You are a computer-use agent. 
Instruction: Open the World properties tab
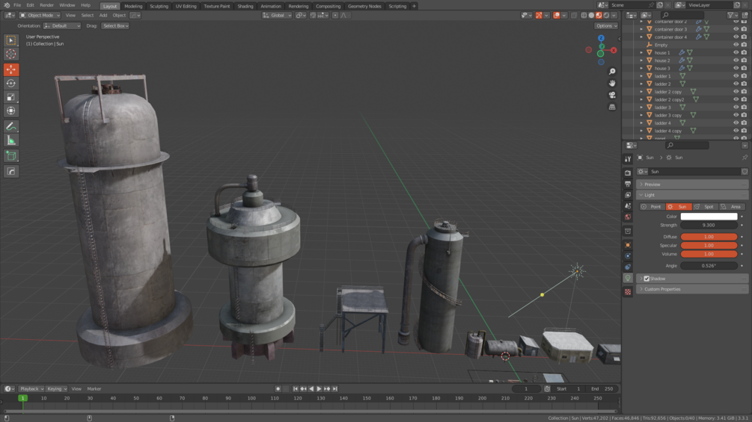pyautogui.click(x=628, y=217)
